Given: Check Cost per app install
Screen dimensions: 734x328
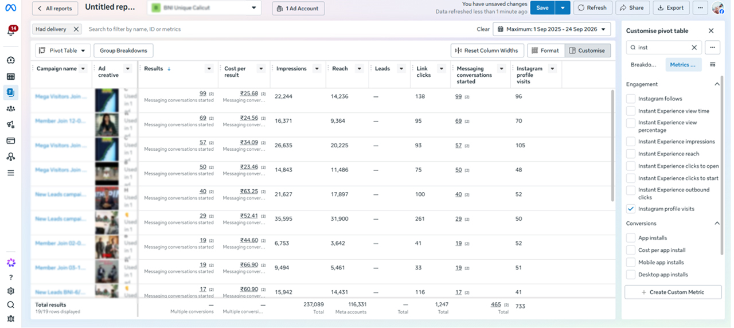Looking at the screenshot, I should coord(631,250).
